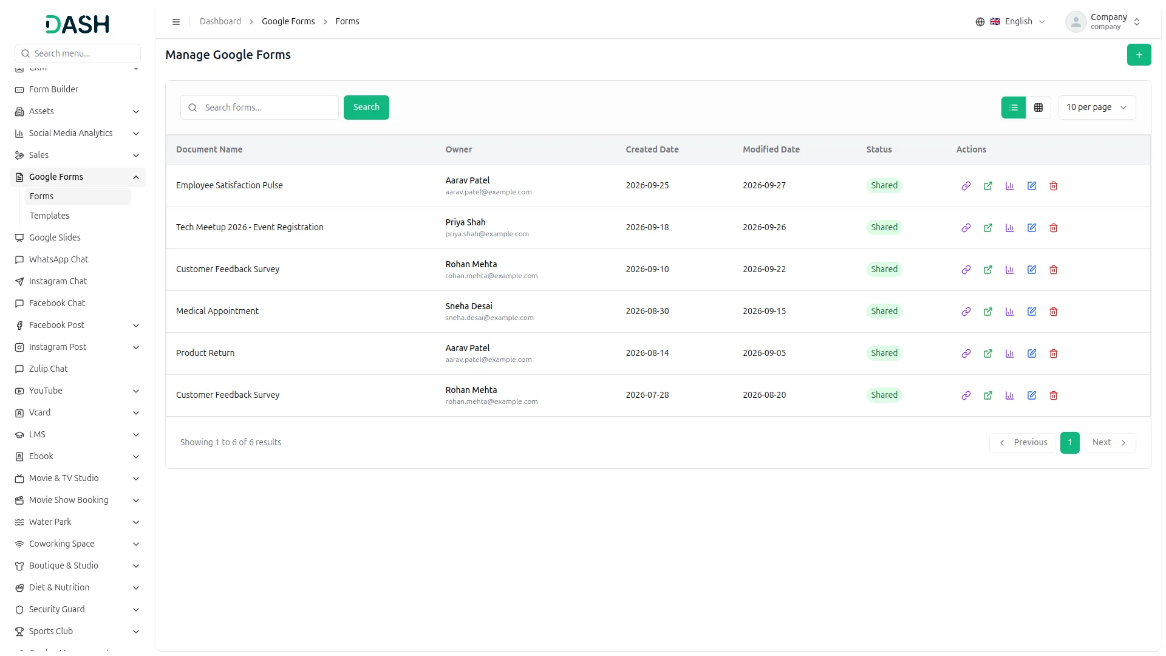
Task: Open the Company account menu
Action: point(1103,22)
